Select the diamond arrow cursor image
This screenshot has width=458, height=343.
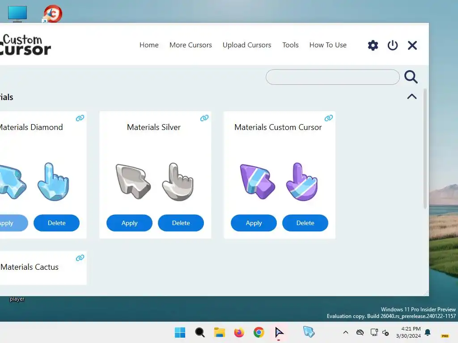pos(13,181)
